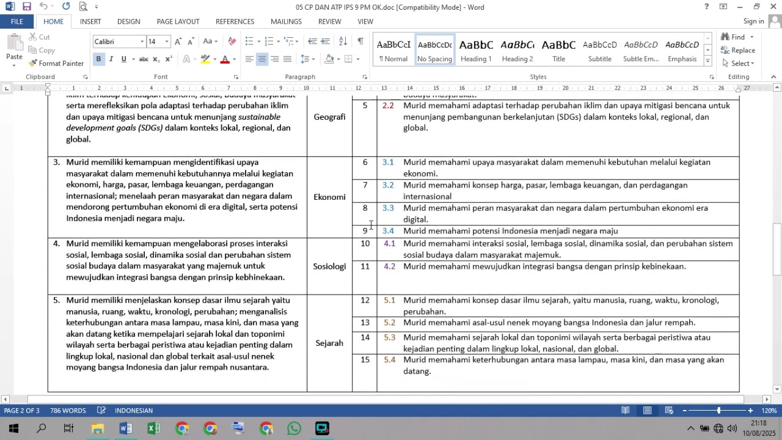This screenshot has width=782, height=440.
Task: Open the font size dropdown
Action: (167, 42)
